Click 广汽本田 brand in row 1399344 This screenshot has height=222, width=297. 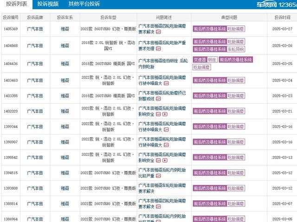point(35,127)
